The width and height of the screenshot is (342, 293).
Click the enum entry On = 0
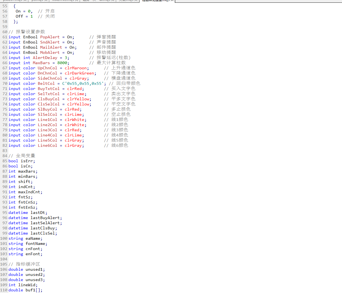[x=24, y=11]
